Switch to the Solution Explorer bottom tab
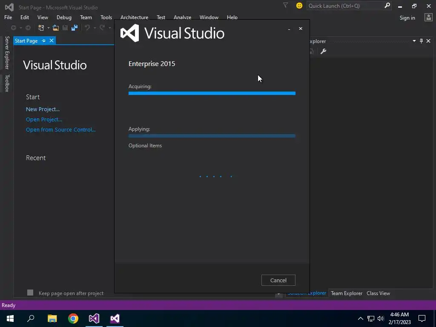 tap(307, 293)
